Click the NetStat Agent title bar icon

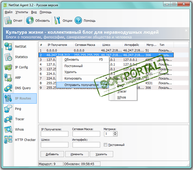coord(5,5)
